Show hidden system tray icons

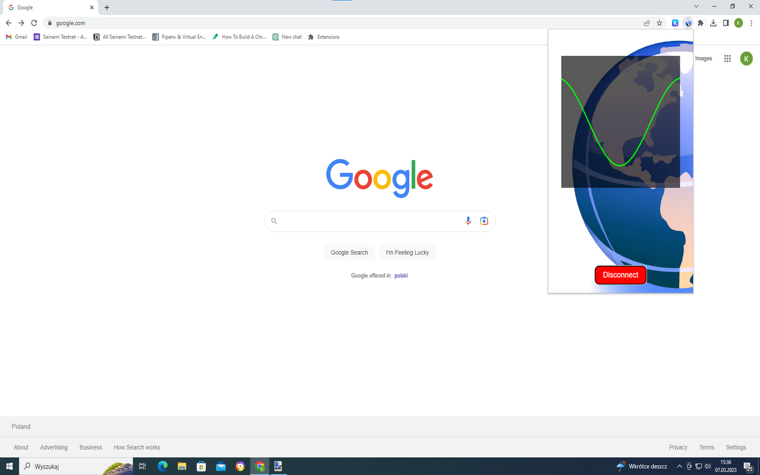coord(679,466)
